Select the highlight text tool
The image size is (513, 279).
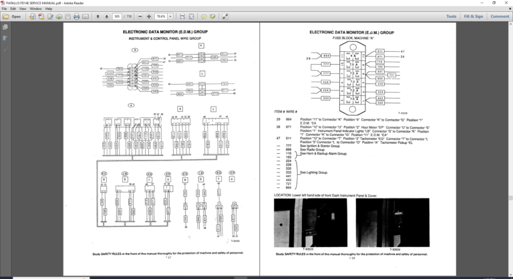point(212,16)
